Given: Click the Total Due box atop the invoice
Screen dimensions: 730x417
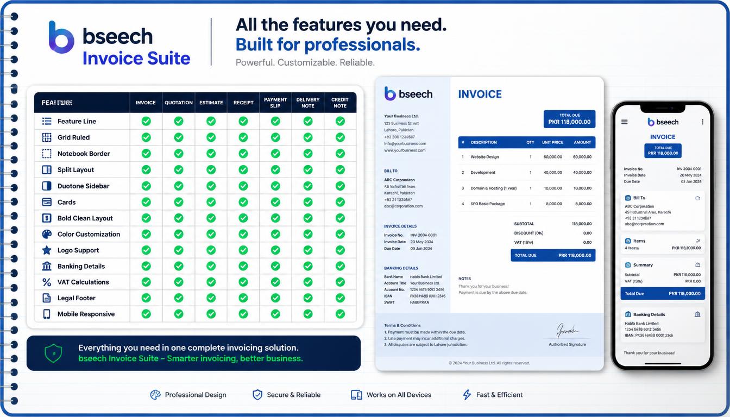Looking at the screenshot, I should tap(569, 119).
